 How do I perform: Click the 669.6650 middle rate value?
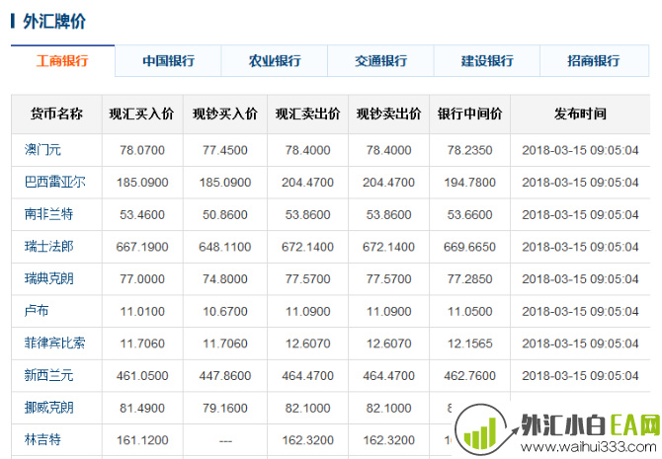pos(470,247)
